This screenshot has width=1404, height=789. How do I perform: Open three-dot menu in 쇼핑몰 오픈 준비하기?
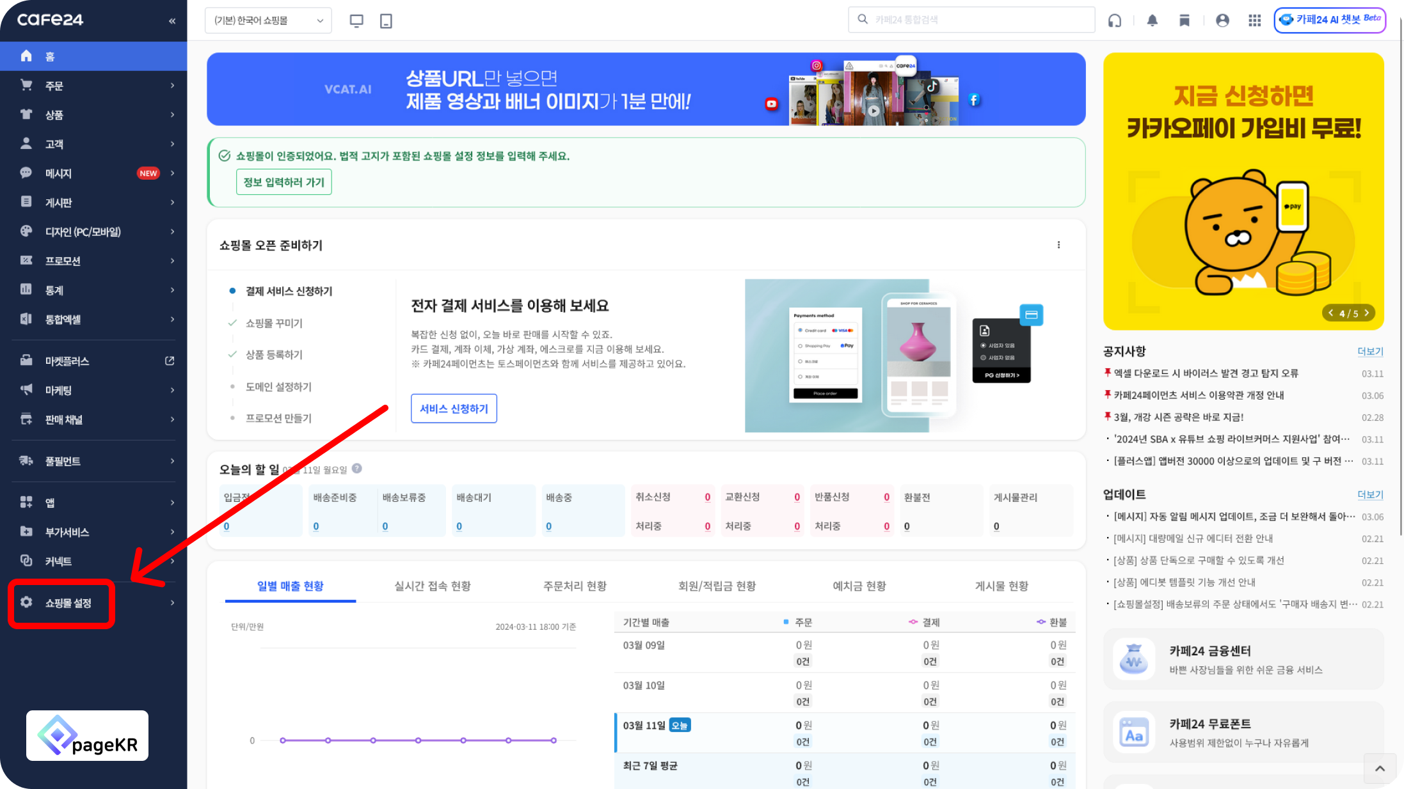pyautogui.click(x=1058, y=245)
